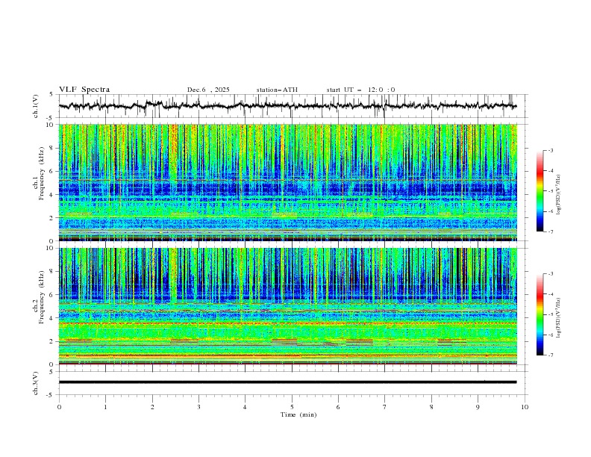The width and height of the screenshot is (591, 457).
Task: Click the "station=ATH" header label
Action: [277, 90]
